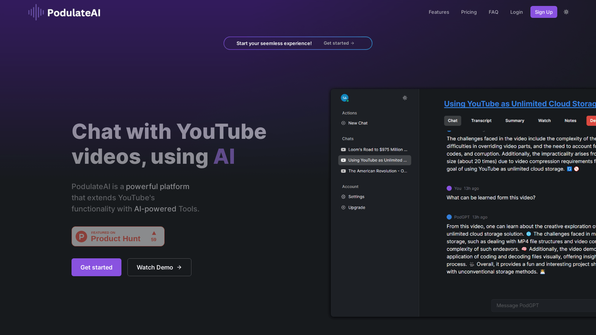Viewport: 596px width, 335px height.
Task: Click the Sign Up button
Action: (544, 12)
